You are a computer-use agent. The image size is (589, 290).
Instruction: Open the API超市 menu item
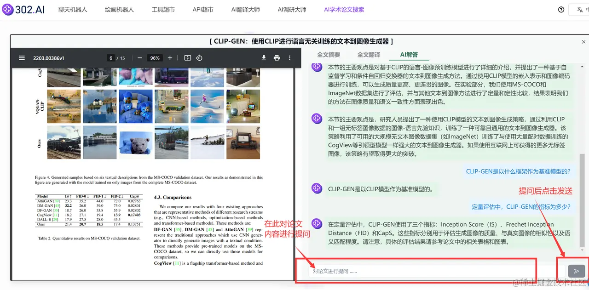coord(202,9)
